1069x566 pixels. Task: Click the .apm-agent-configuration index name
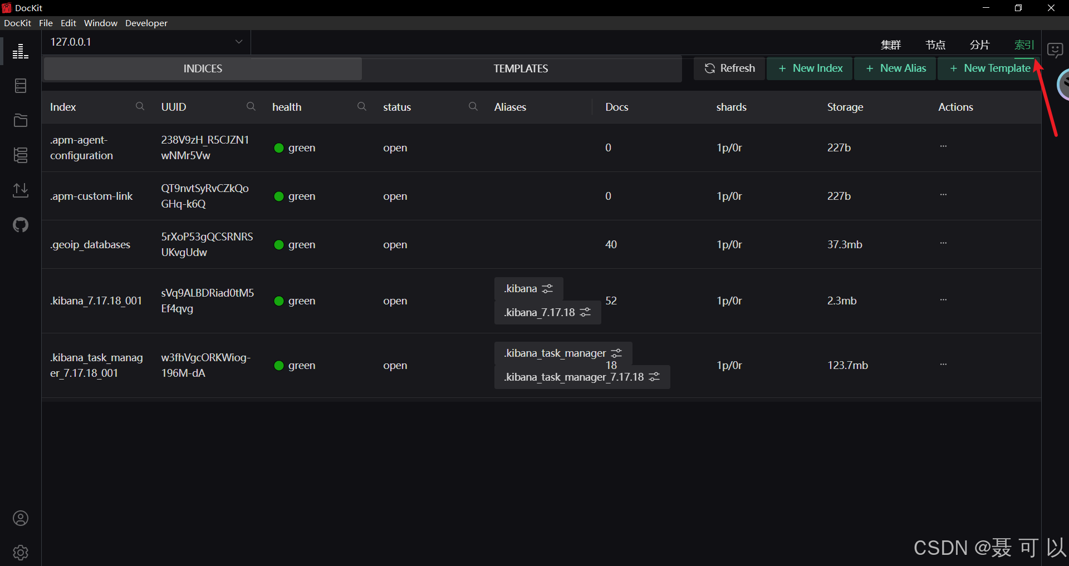coord(81,147)
